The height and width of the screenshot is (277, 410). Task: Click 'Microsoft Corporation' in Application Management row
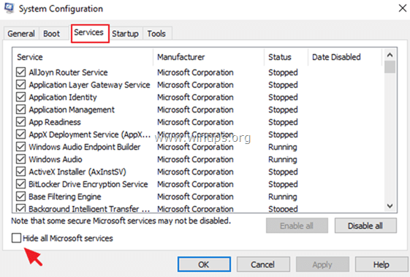click(195, 110)
